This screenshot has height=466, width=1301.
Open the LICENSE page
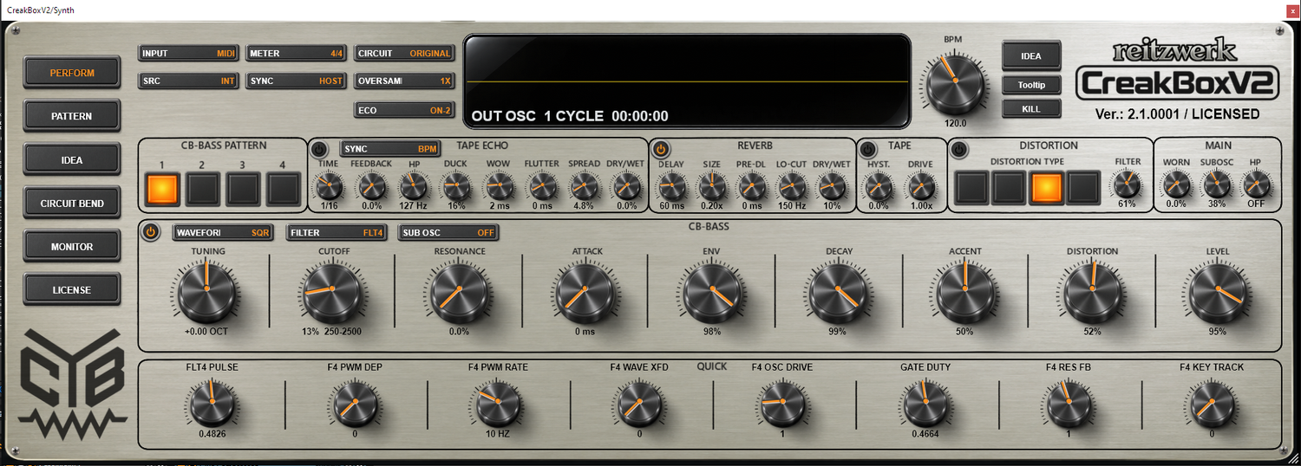tap(72, 289)
